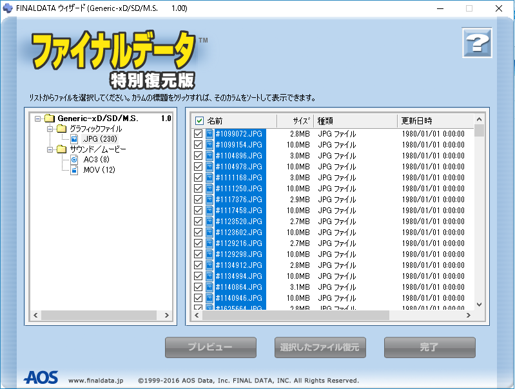Image resolution: width=515 pixels, height=389 pixels.
Task: Sort by the サイズ column header
Action: (296, 121)
